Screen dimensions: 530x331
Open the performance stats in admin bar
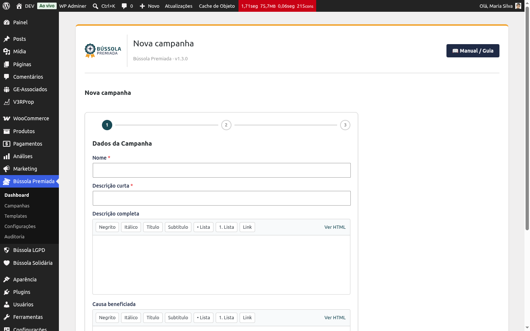277,6
